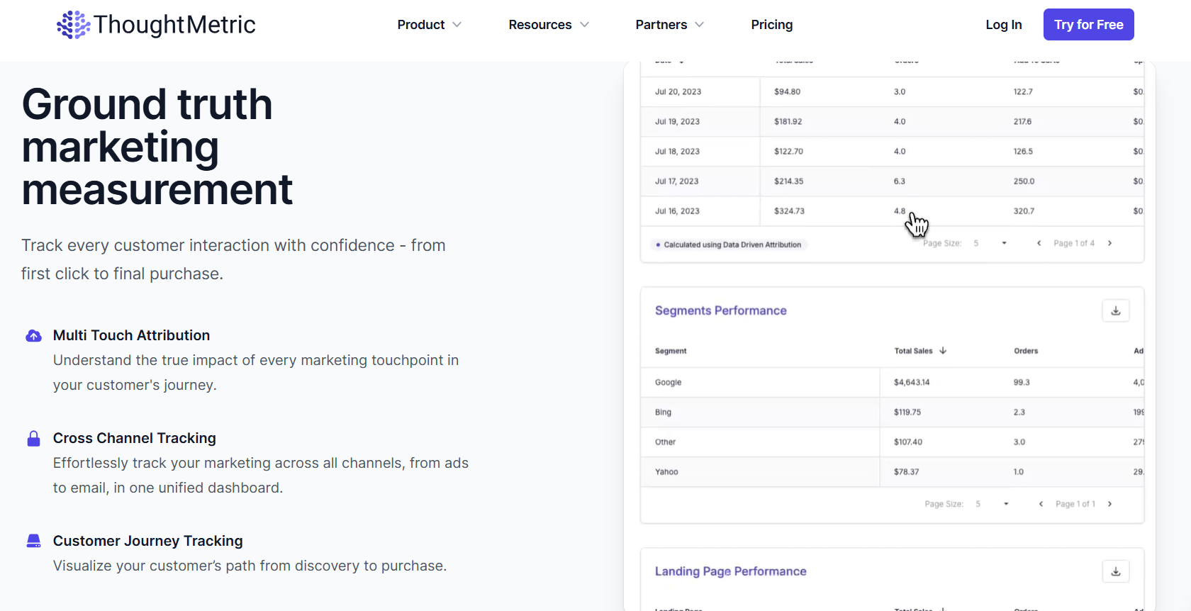Click the $119.75 total sales value

(907, 412)
